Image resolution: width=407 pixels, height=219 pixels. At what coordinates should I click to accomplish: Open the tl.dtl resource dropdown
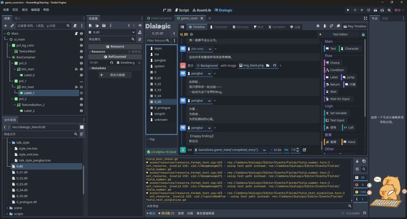[133, 32]
